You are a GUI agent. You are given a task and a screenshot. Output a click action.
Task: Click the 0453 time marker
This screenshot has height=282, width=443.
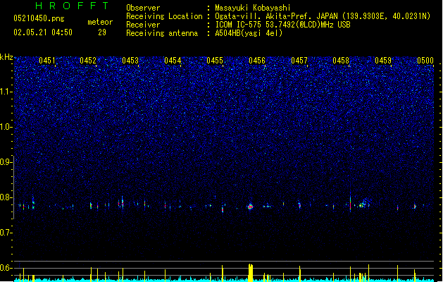[130, 61]
